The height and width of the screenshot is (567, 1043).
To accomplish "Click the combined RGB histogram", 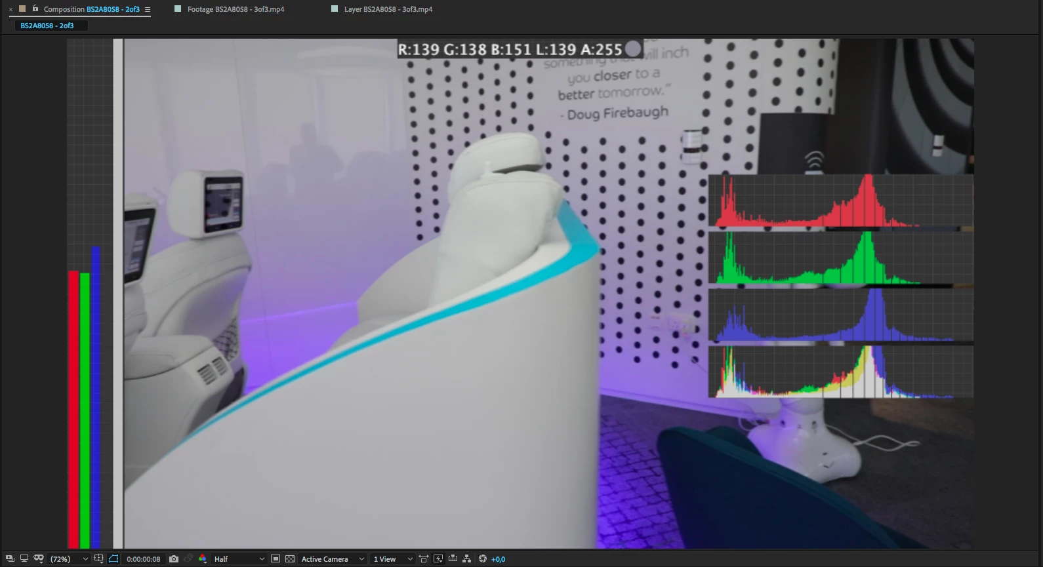I will click(x=840, y=372).
